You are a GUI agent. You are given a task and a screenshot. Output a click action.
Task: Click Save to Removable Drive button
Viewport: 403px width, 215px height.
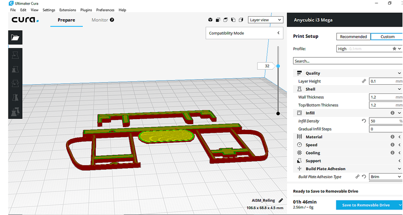click(366, 205)
